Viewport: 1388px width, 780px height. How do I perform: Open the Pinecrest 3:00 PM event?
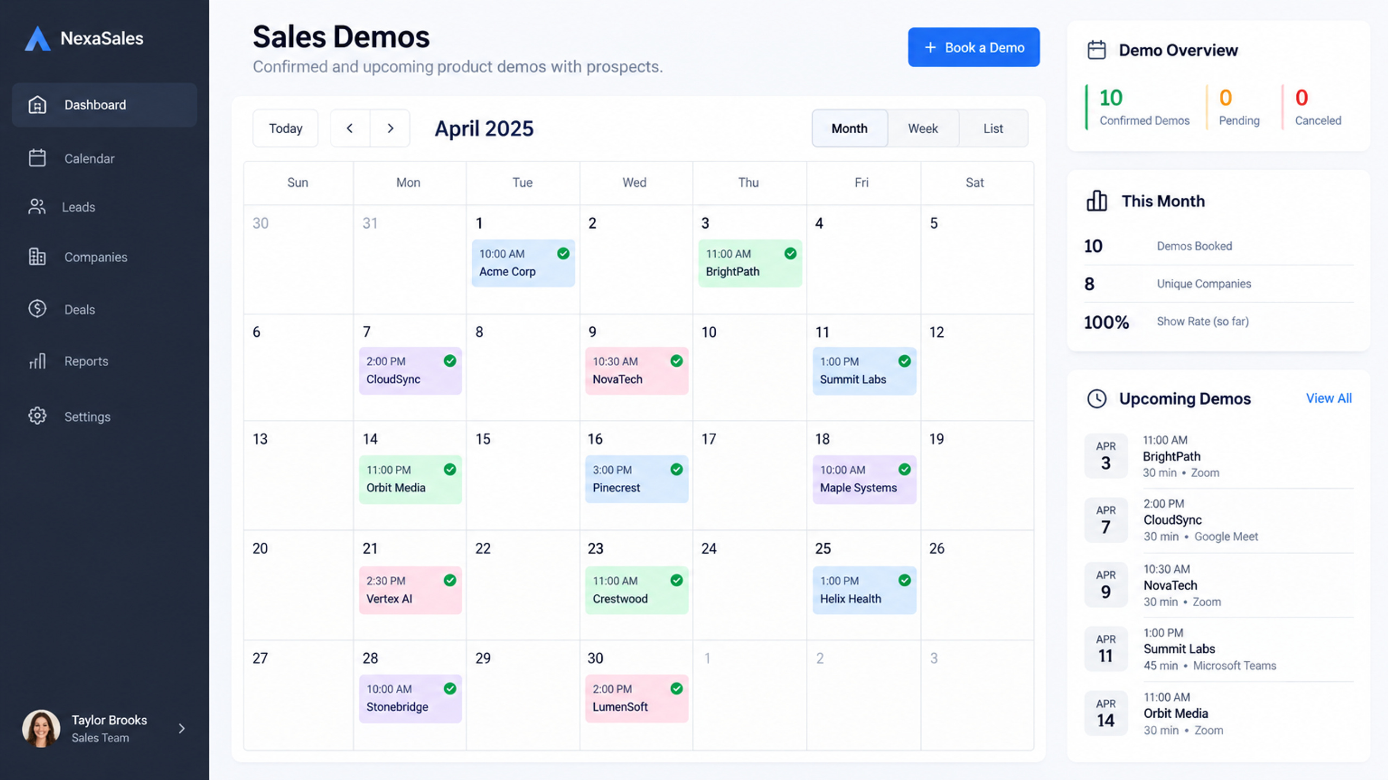(637, 479)
